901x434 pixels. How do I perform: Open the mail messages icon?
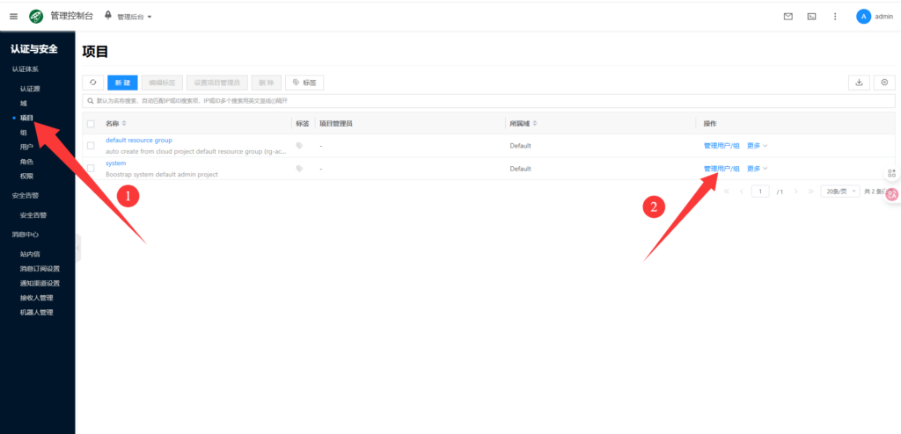click(787, 16)
